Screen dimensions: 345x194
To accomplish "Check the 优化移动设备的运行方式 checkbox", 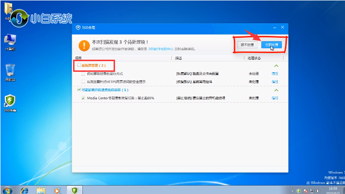I will 83,74.
